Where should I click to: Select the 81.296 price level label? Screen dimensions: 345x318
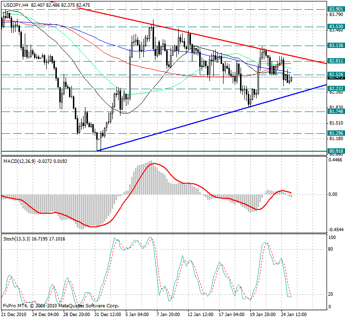point(336,133)
